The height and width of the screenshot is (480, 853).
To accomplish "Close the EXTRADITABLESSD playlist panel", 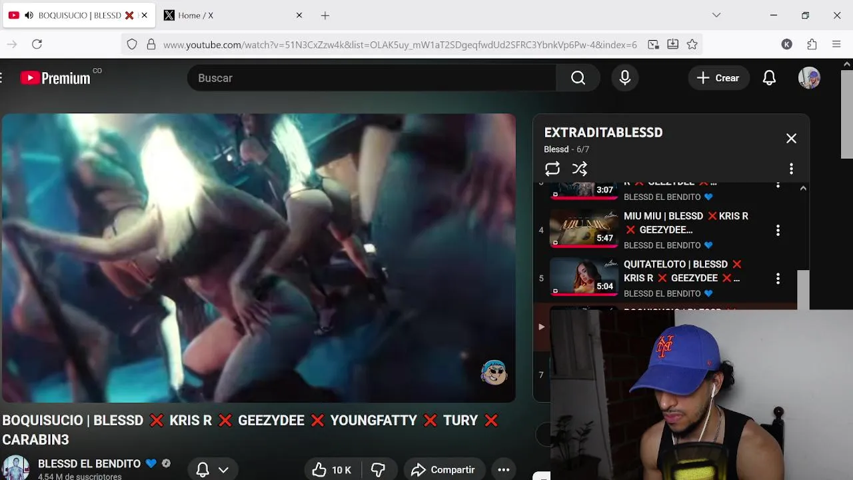I will 791,139.
